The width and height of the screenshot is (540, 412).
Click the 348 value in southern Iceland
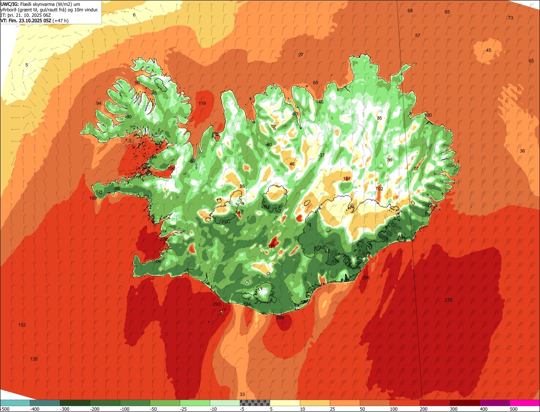pos(272,246)
